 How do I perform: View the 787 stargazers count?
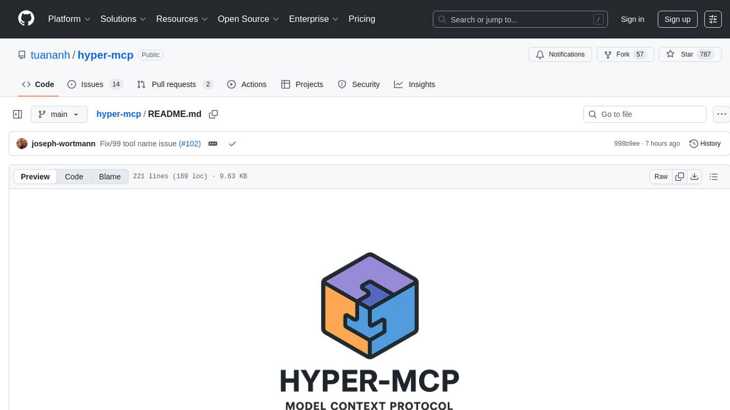[x=705, y=55]
